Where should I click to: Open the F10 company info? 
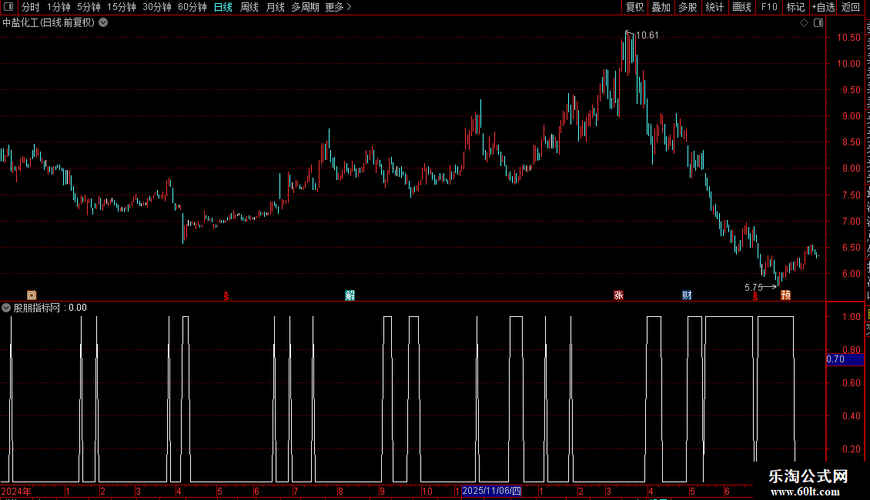(769, 7)
